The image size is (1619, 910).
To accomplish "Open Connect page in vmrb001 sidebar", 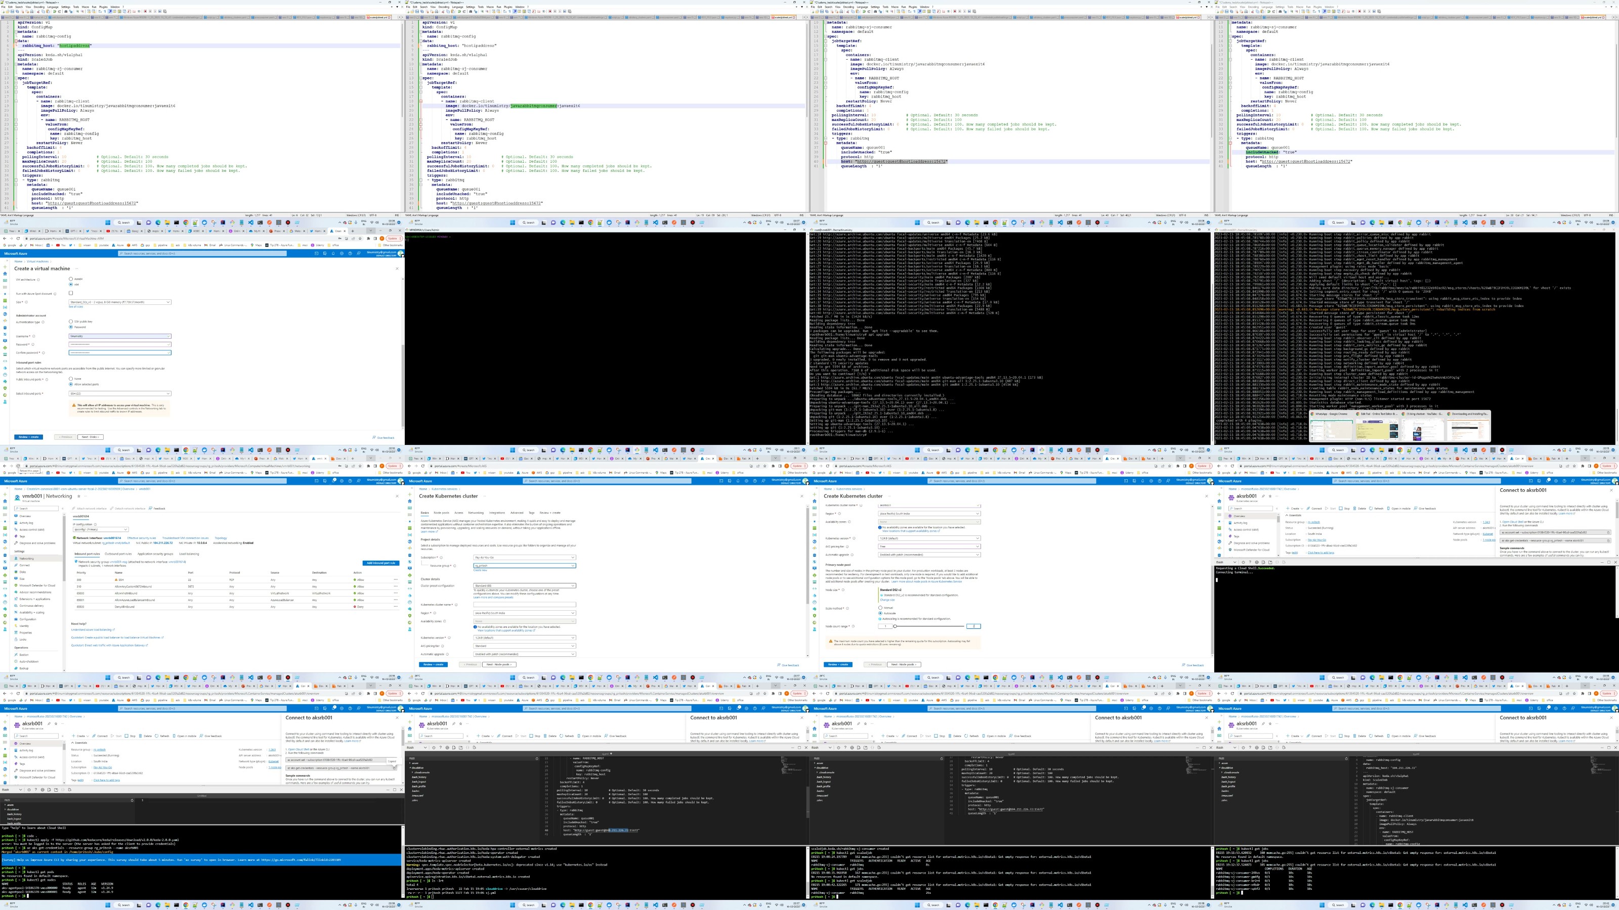I will pos(24,565).
